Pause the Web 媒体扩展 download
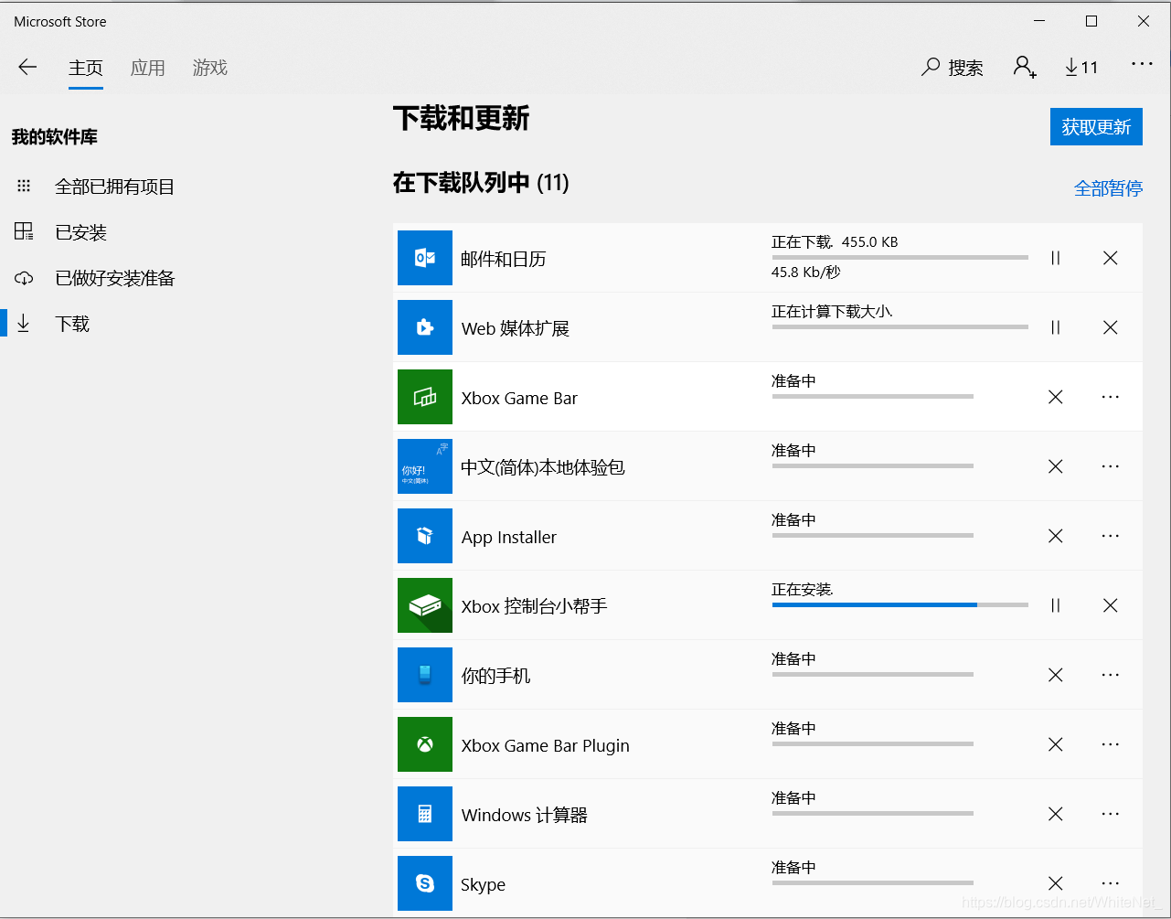The height and width of the screenshot is (919, 1171). 1056,327
